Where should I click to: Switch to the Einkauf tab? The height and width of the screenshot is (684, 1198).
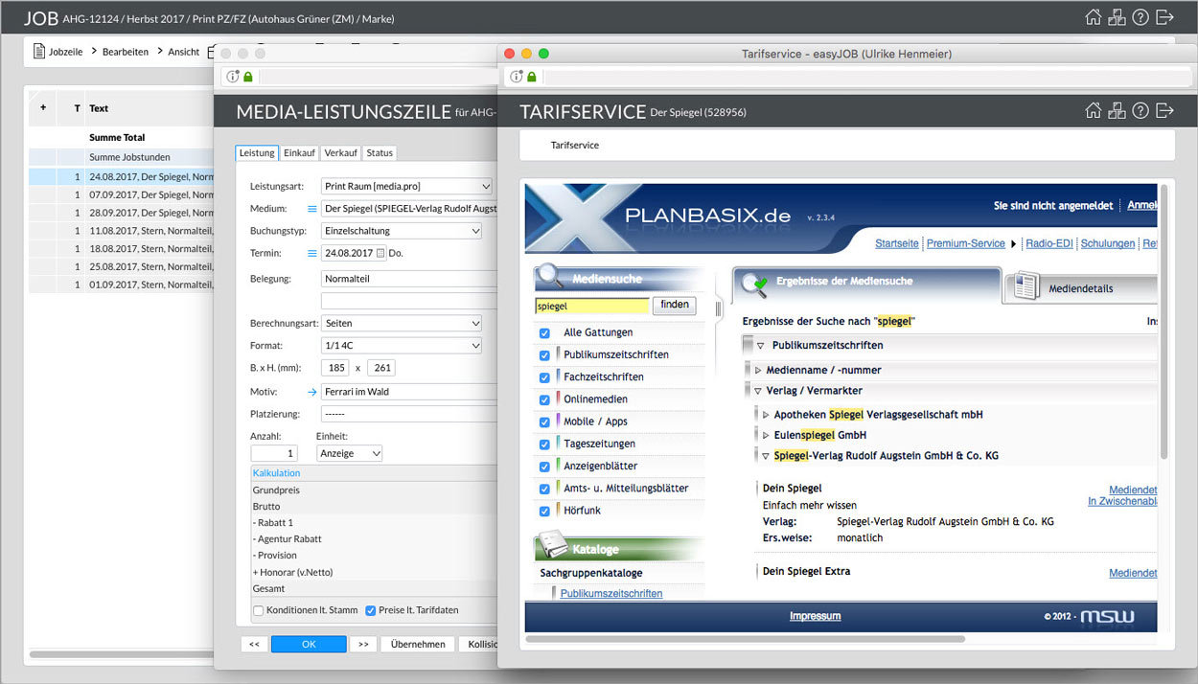click(x=298, y=152)
